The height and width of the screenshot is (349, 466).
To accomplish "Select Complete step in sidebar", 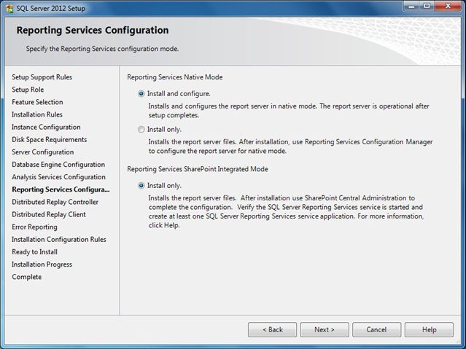I will (27, 277).
